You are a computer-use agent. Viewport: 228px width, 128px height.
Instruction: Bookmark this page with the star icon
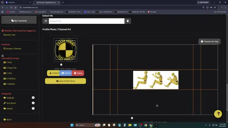[x=215, y=7]
